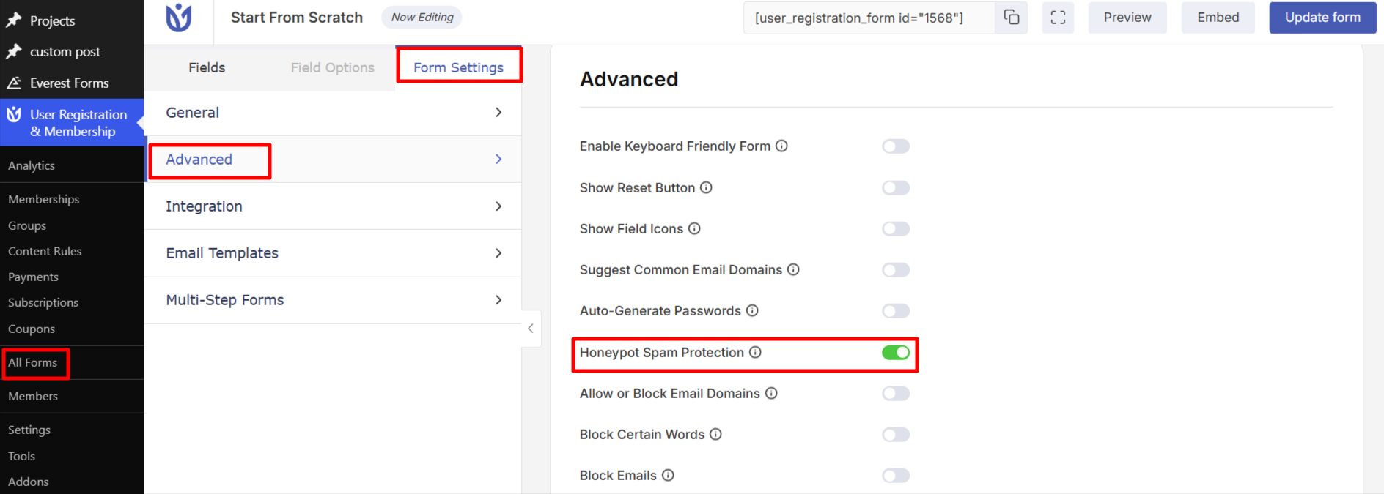The width and height of the screenshot is (1384, 494).
Task: Click the shortcode input field
Action: 869,18
